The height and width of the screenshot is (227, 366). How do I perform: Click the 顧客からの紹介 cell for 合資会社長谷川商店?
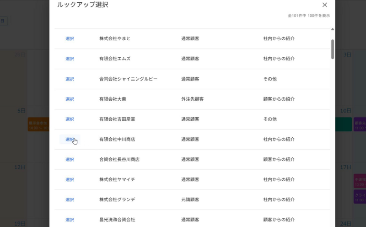point(279,159)
